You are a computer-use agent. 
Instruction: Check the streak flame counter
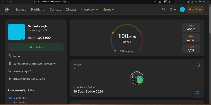point(173,9)
